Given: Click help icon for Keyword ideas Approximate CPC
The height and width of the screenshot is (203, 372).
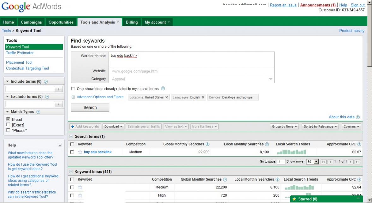Looking at the screenshot, I should pyautogui.click(x=359, y=180).
